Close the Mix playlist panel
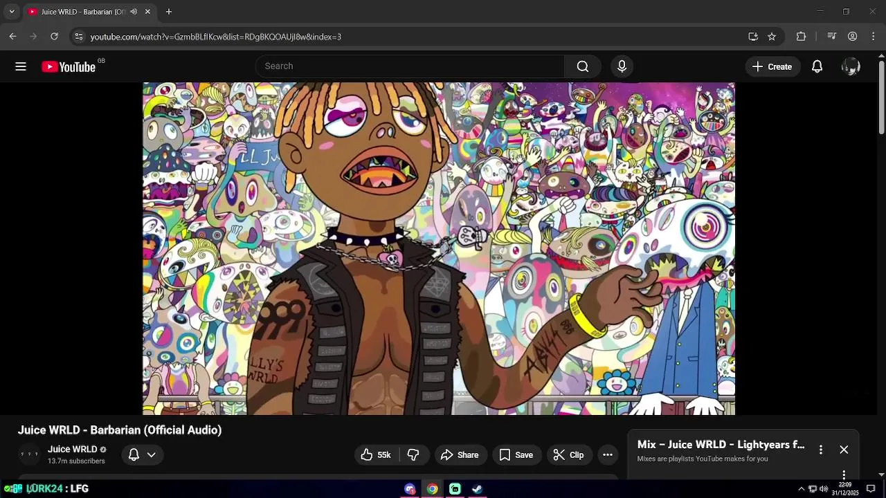Viewport: 886px width, 498px height. tap(844, 450)
